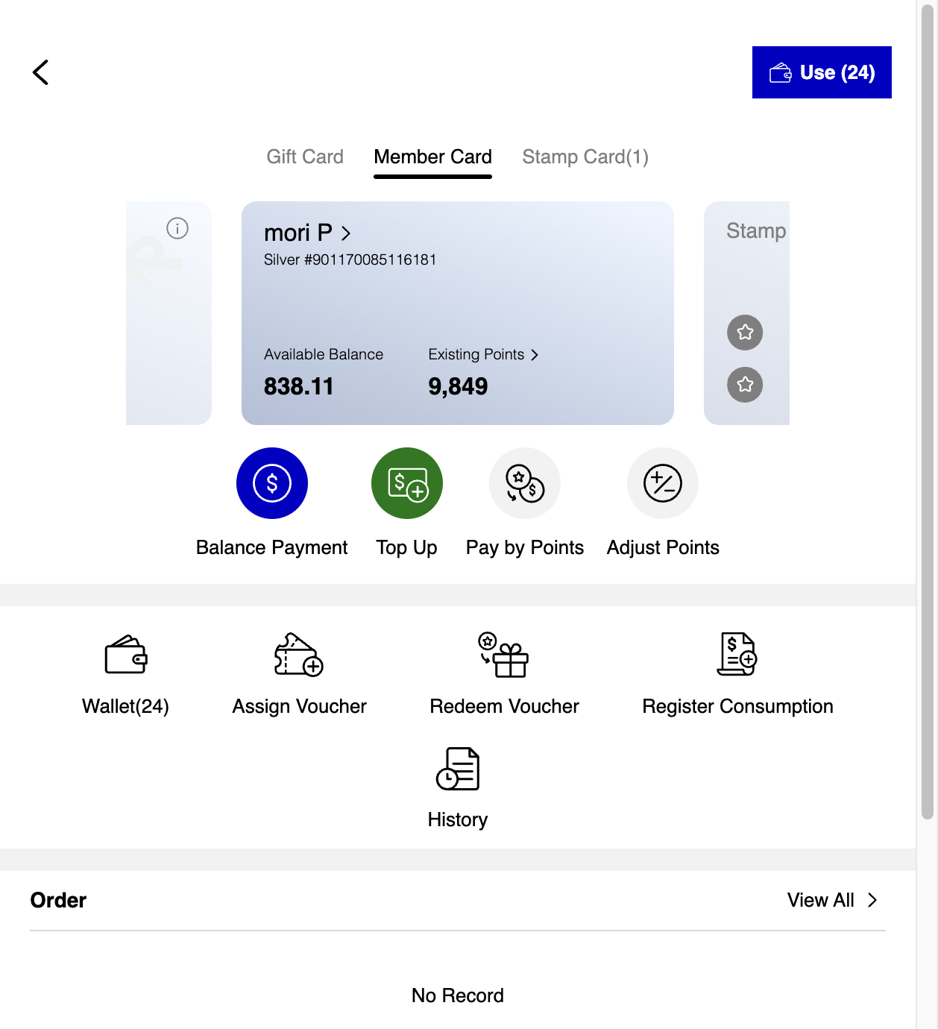Choose the Assign Voucher icon

click(x=299, y=655)
